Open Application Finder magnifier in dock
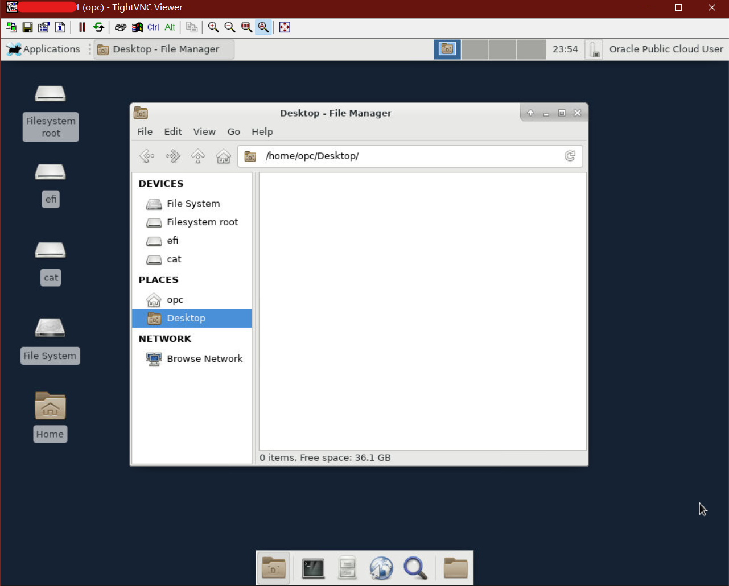Image resolution: width=729 pixels, height=586 pixels. click(415, 568)
